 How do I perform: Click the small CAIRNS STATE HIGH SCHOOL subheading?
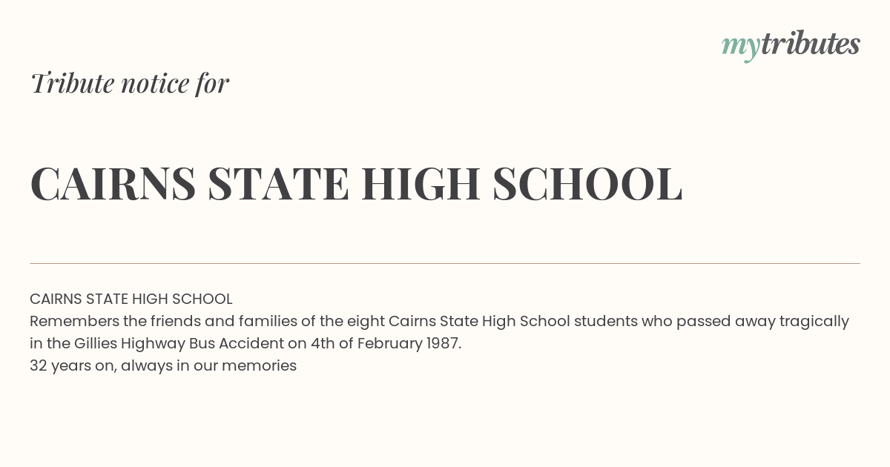tap(131, 299)
